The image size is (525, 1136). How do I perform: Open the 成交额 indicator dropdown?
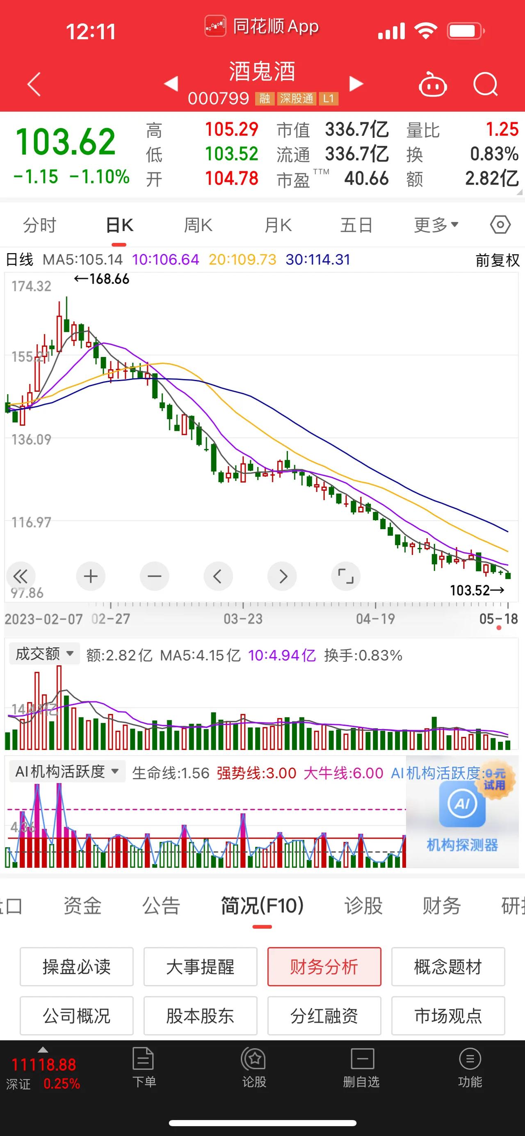pyautogui.click(x=44, y=654)
